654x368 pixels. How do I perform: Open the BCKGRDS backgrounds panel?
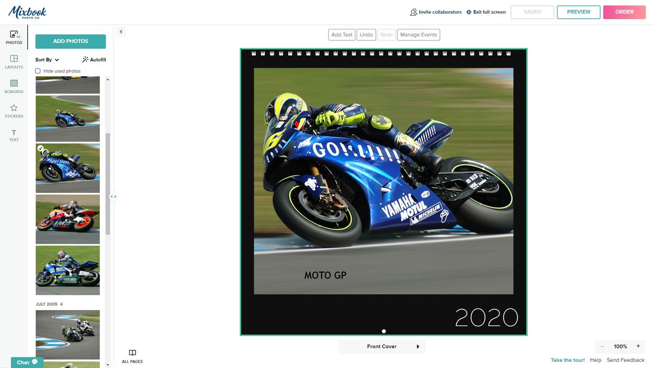(x=14, y=86)
